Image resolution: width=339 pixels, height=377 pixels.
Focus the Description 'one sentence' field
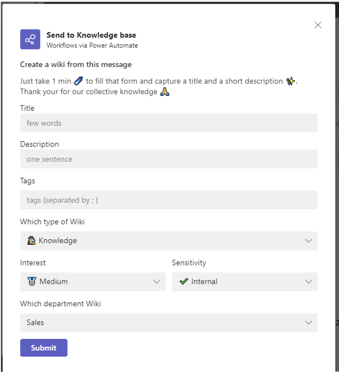coord(169,159)
